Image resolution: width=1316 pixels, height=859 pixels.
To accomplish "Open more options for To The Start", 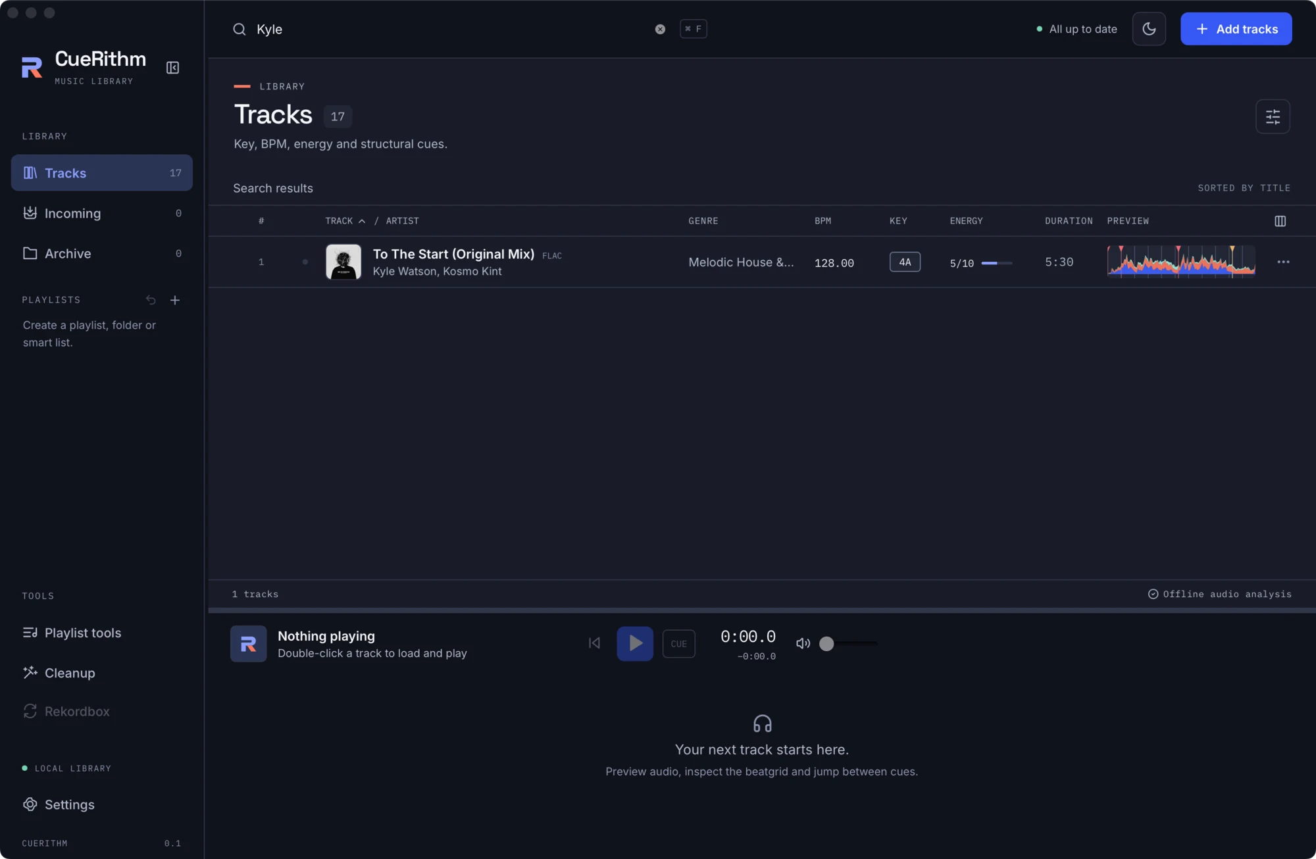I will [1283, 262].
